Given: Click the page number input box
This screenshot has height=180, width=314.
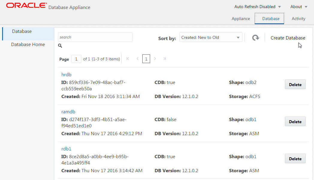Looking at the screenshot, I should pyautogui.click(x=76, y=59).
